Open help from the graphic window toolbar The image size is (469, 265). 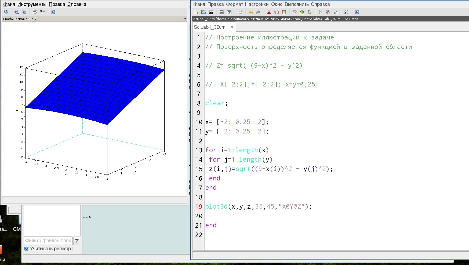point(53,12)
